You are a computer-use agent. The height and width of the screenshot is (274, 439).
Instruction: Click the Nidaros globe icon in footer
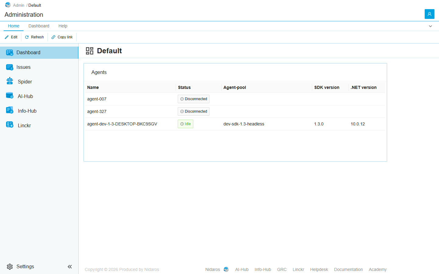tap(226, 269)
